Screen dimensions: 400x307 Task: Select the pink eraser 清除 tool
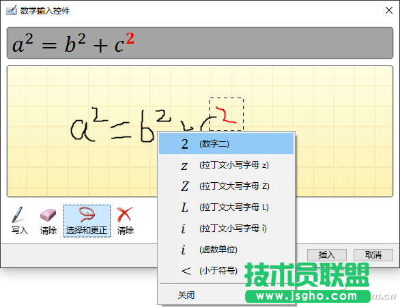point(48,221)
